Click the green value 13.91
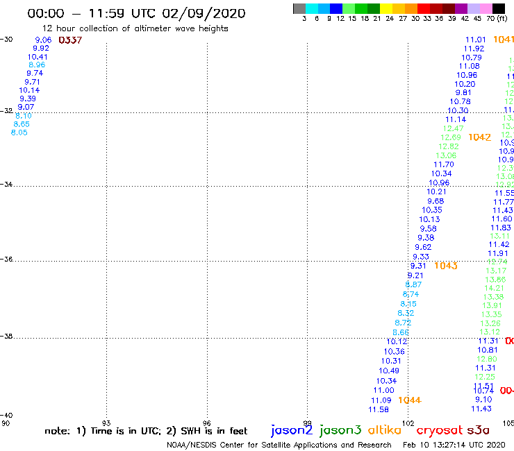This screenshot has height=451, width=514. (x=492, y=305)
